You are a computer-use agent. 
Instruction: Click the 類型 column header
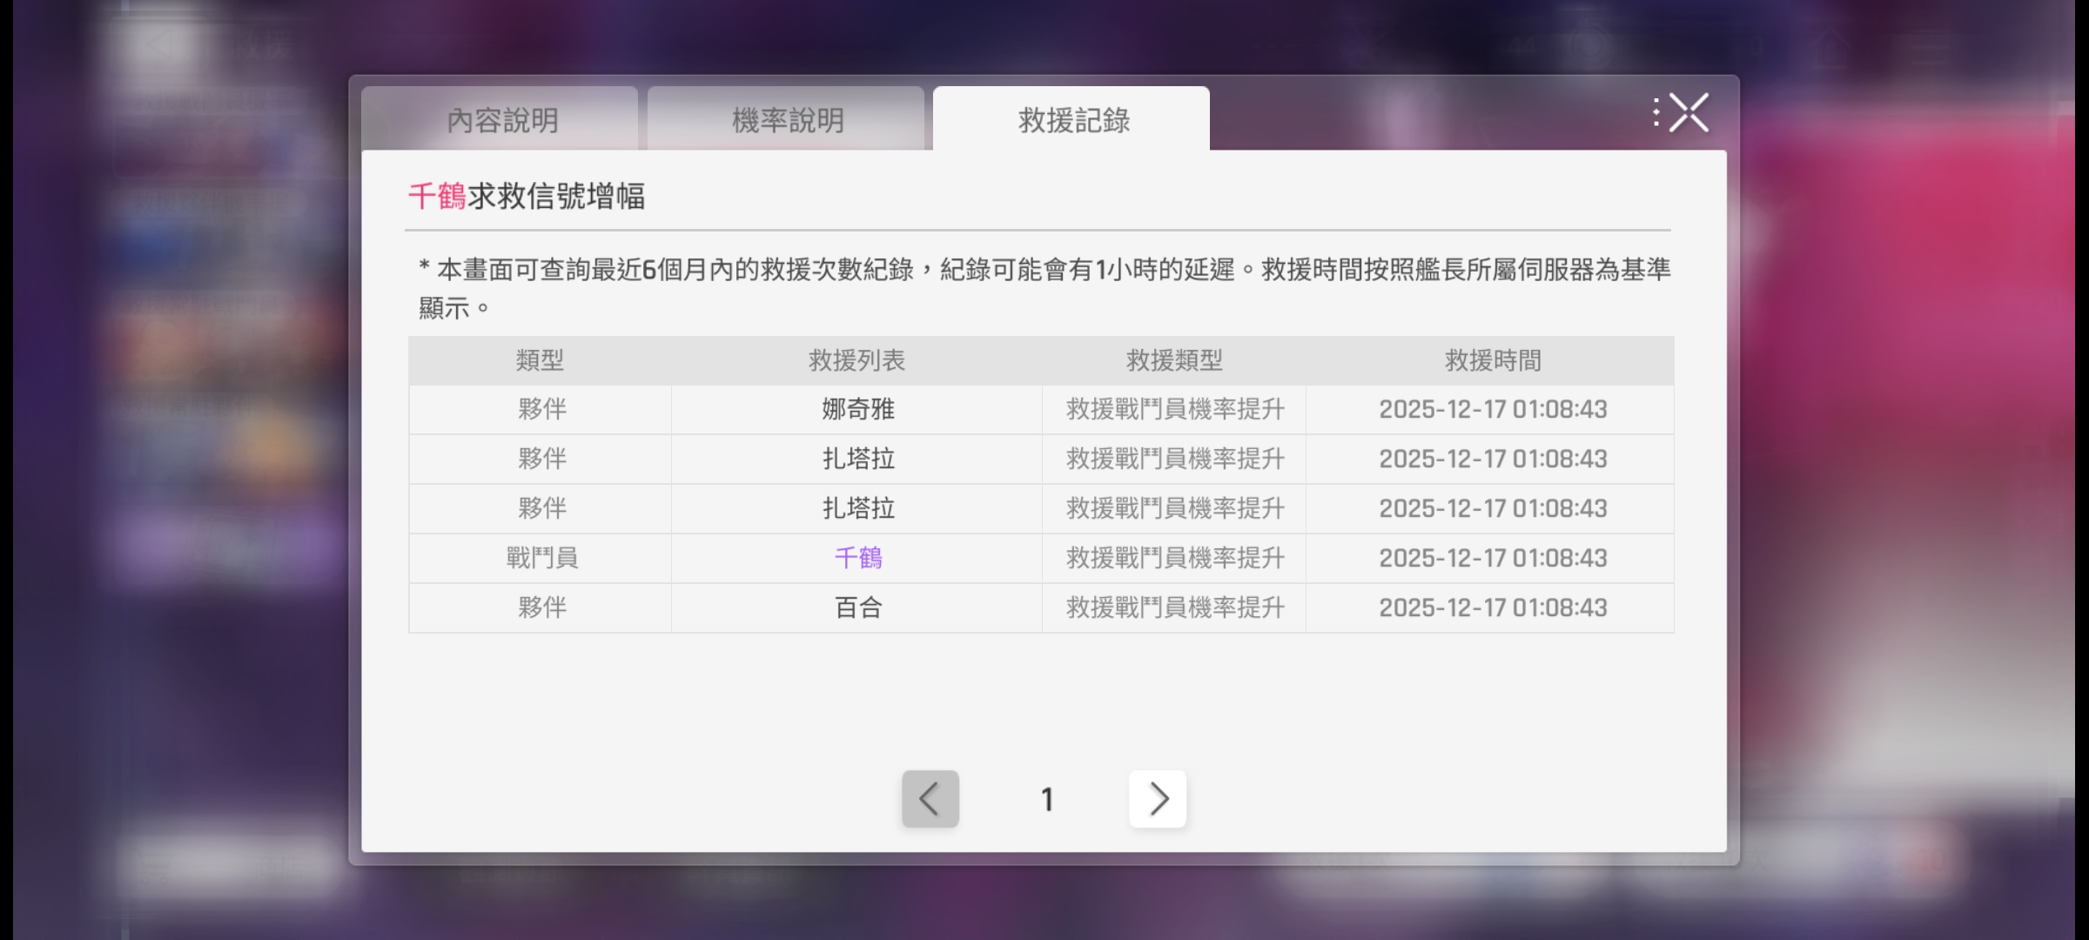click(x=540, y=360)
